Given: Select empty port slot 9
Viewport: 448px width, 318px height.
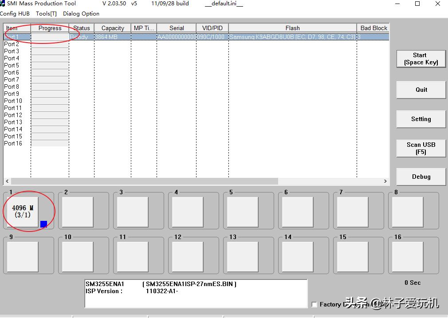Looking at the screenshot, I should 23,256.
